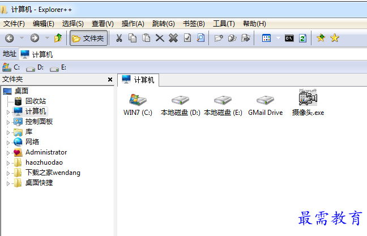Open properties with the checkmark page icon
367x236 pixels.
point(187,38)
